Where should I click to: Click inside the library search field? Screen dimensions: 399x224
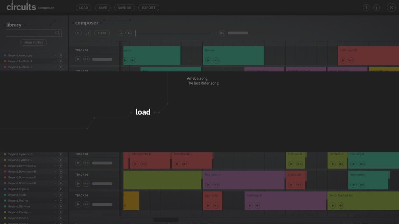pyautogui.click(x=31, y=33)
